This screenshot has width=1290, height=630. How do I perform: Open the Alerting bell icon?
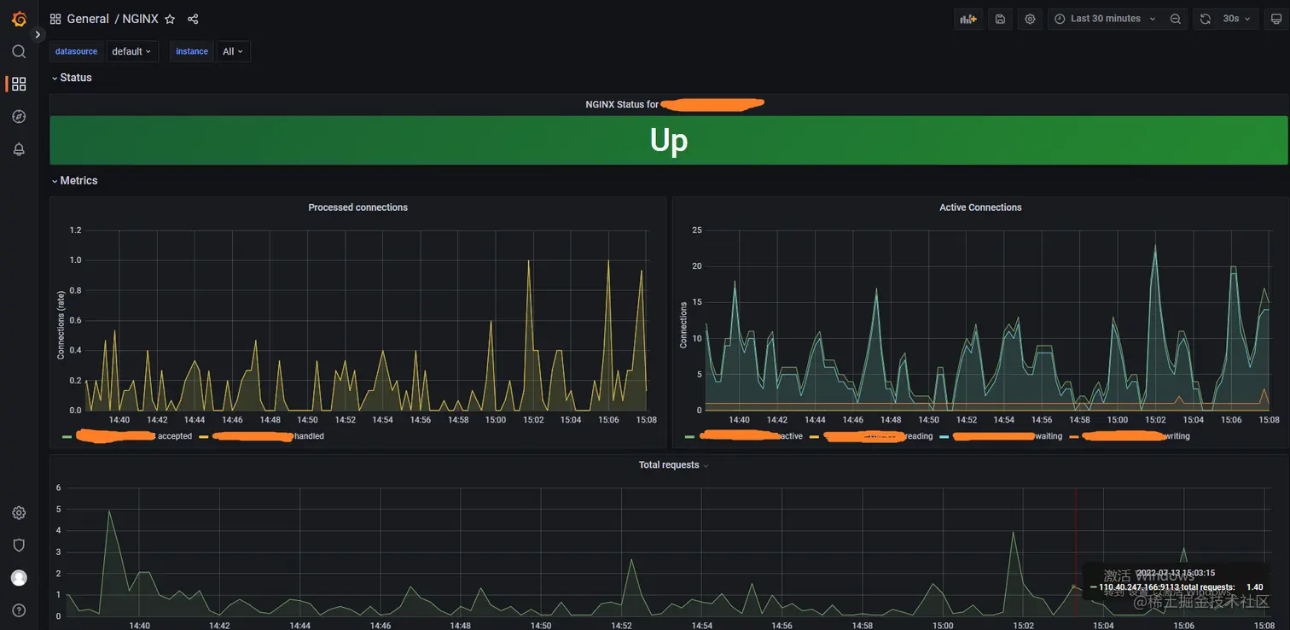[x=19, y=149]
